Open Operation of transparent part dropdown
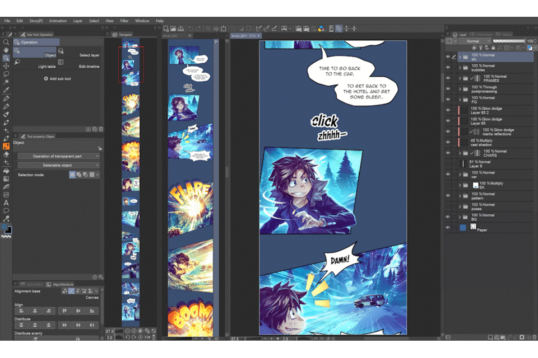 pyautogui.click(x=58, y=156)
